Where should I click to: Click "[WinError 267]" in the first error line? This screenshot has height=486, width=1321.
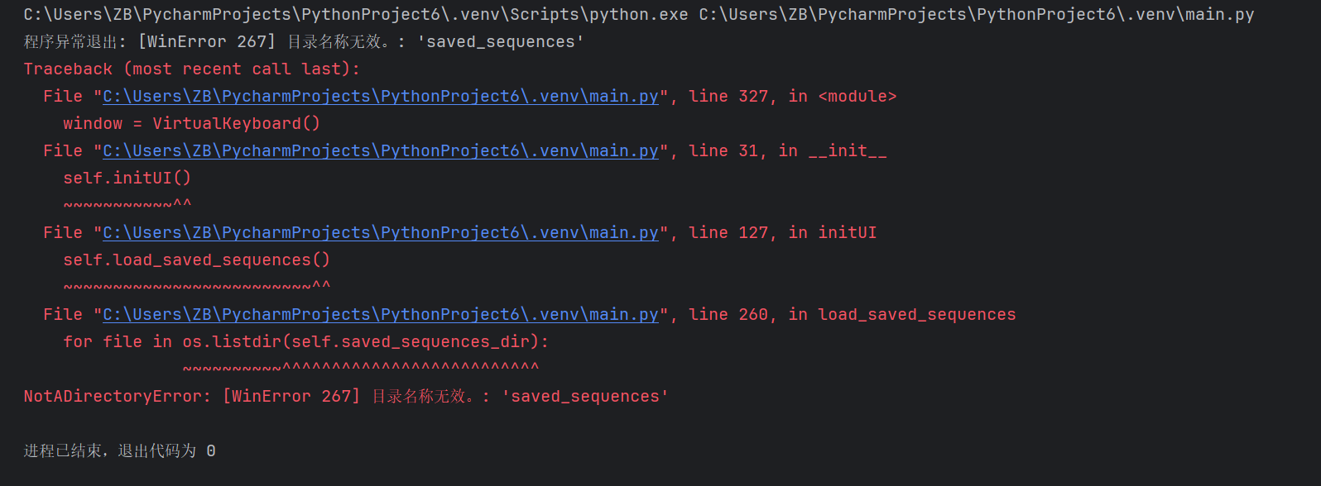pos(207,42)
